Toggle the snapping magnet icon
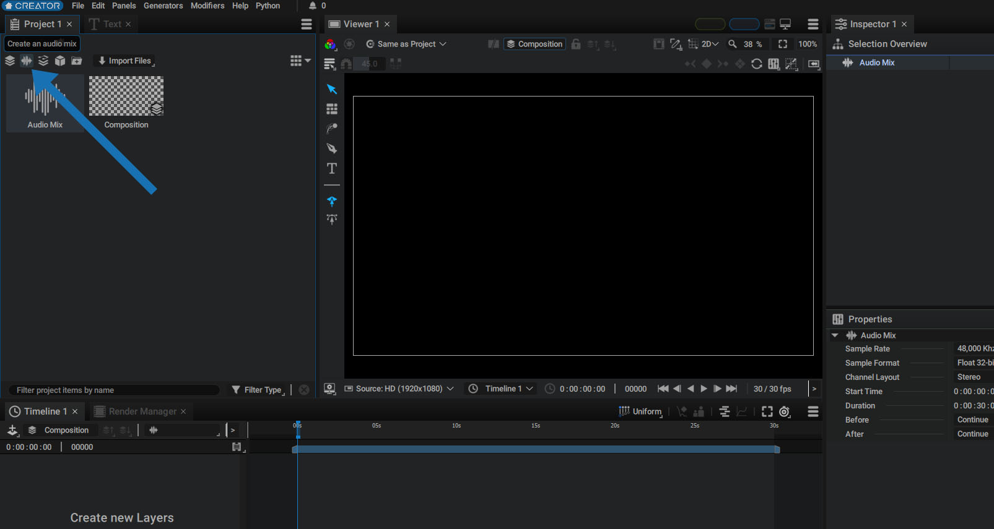The width and height of the screenshot is (994, 529). (x=347, y=64)
